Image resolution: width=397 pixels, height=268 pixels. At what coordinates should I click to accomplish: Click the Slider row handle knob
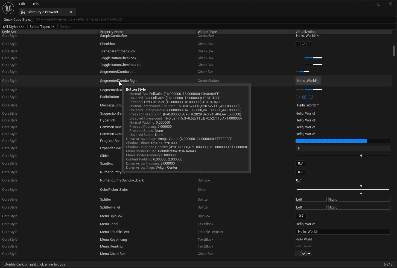(361, 156)
